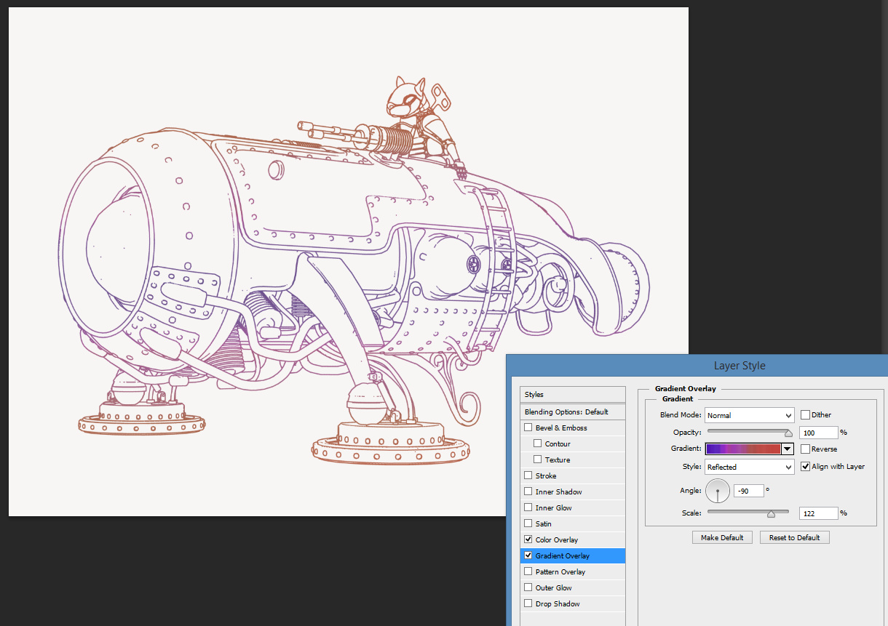Screen dimensions: 888x626
Task: Disable the Color Overlay checkbox
Action: [528, 540]
